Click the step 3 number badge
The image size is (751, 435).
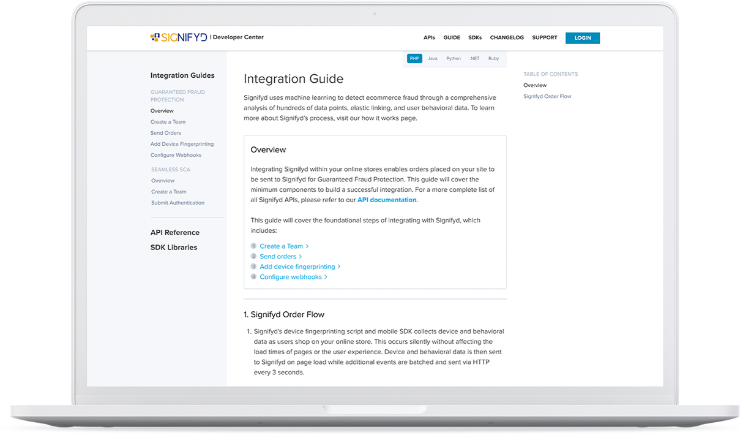point(253,267)
